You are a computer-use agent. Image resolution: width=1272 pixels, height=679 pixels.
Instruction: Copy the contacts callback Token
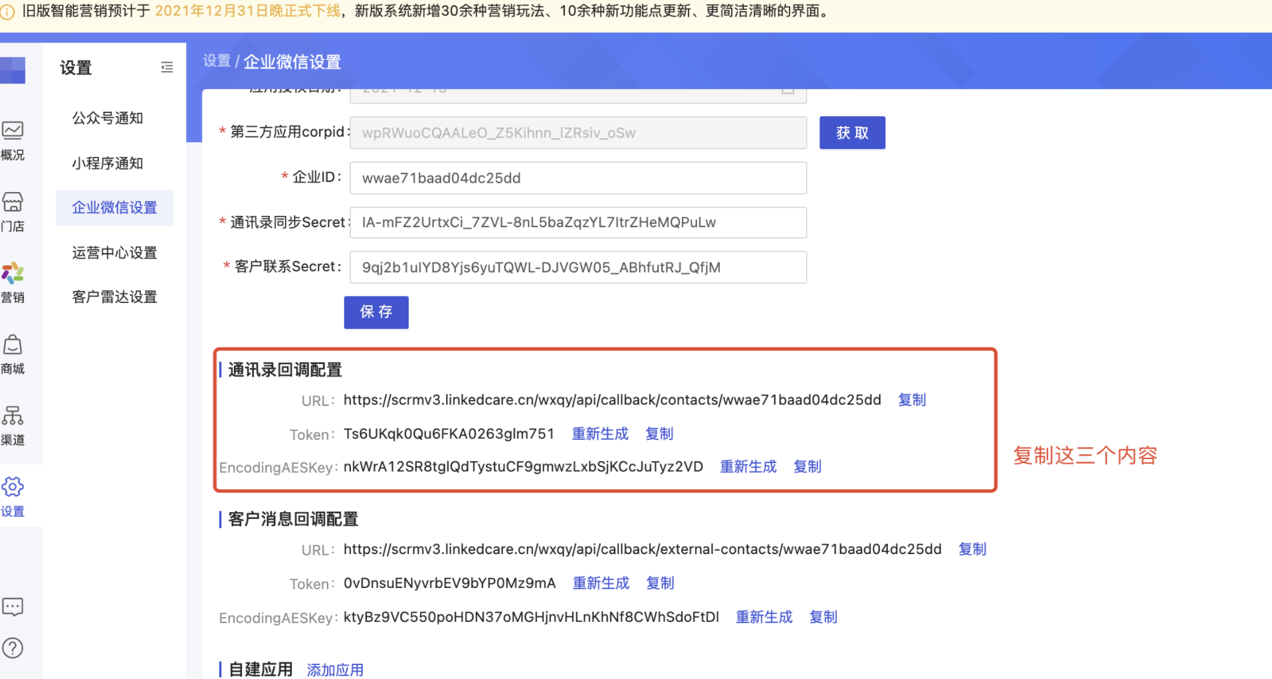[x=659, y=434]
